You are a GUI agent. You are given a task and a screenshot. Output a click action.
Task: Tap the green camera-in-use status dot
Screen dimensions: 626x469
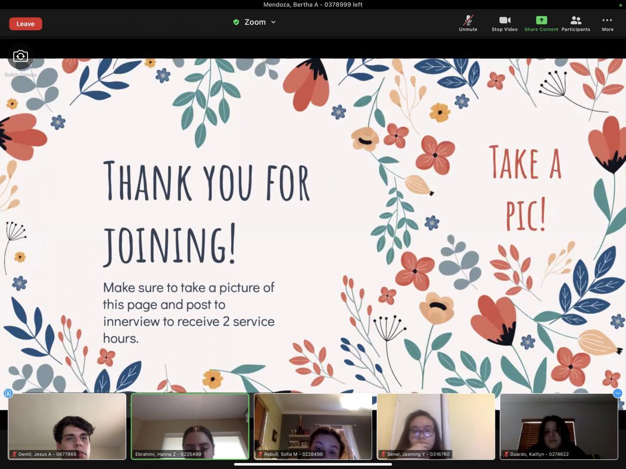coord(620,5)
